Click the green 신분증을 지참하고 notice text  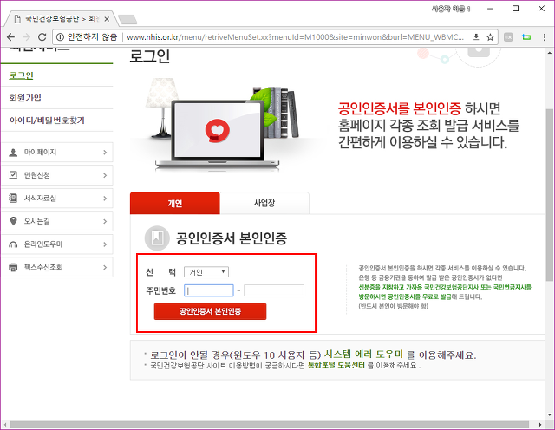(445, 291)
